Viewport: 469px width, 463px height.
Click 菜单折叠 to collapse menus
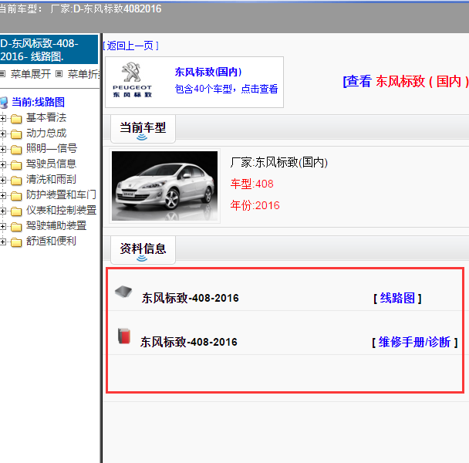point(84,74)
